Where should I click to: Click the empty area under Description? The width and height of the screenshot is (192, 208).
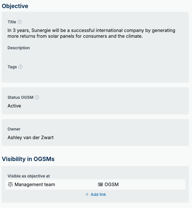coord(95,55)
